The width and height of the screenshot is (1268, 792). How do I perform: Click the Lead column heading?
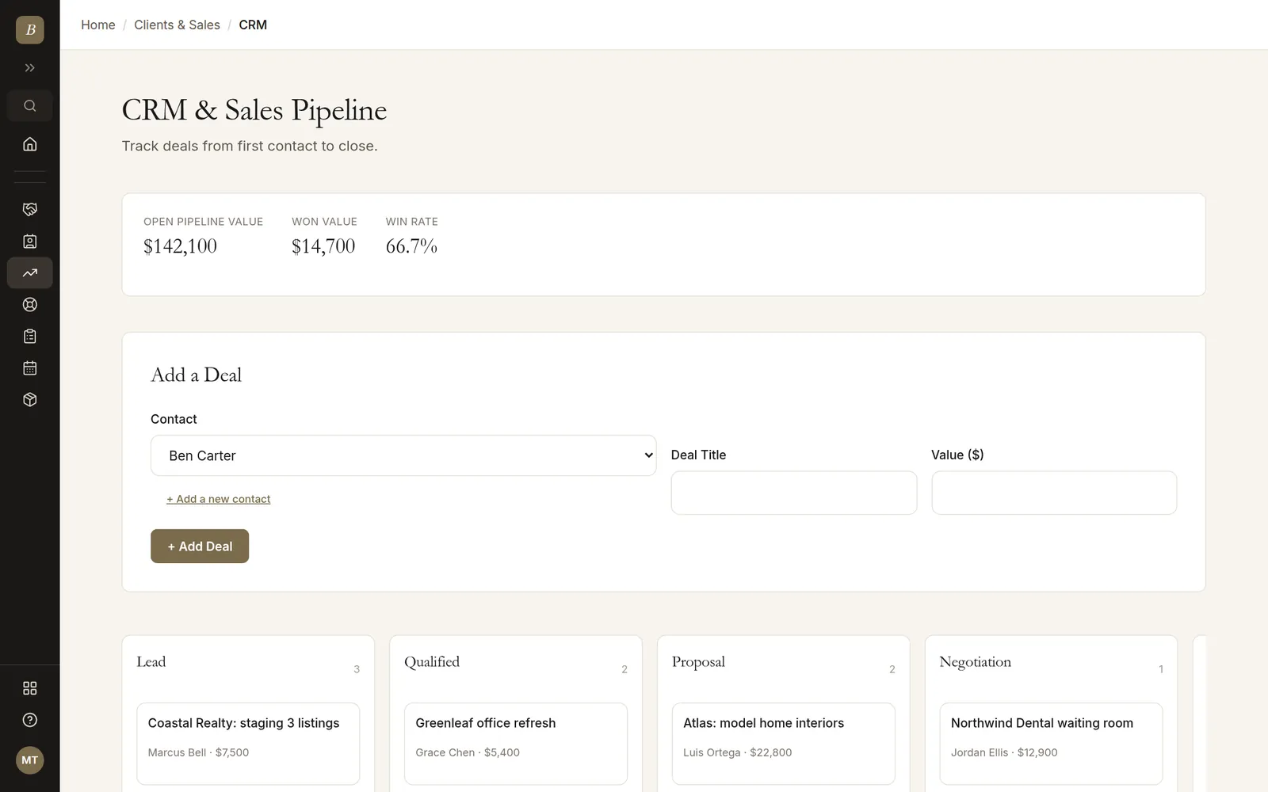click(151, 662)
